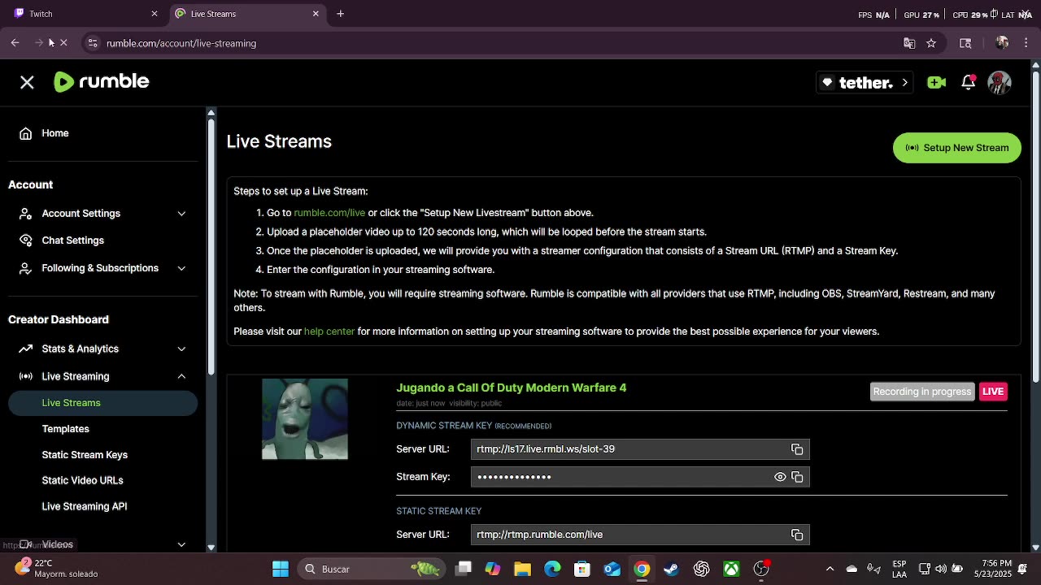Open the taskbar Buscar search box
Viewport: 1041px width, 585px height.
click(x=370, y=569)
